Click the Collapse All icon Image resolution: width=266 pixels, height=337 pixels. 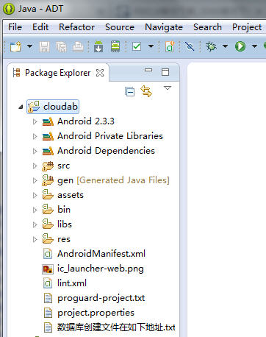point(129,91)
